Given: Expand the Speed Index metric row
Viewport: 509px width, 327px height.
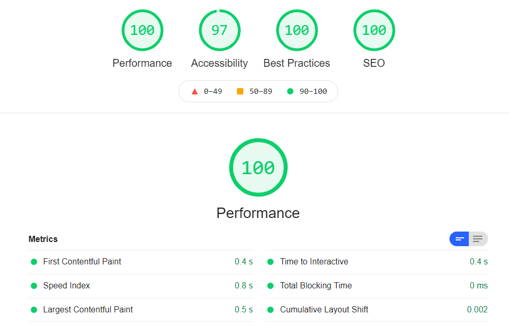Looking at the screenshot, I should 140,286.
